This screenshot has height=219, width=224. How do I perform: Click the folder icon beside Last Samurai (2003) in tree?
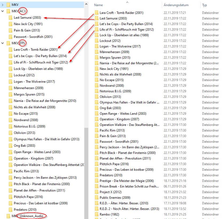click(x=10, y=18)
